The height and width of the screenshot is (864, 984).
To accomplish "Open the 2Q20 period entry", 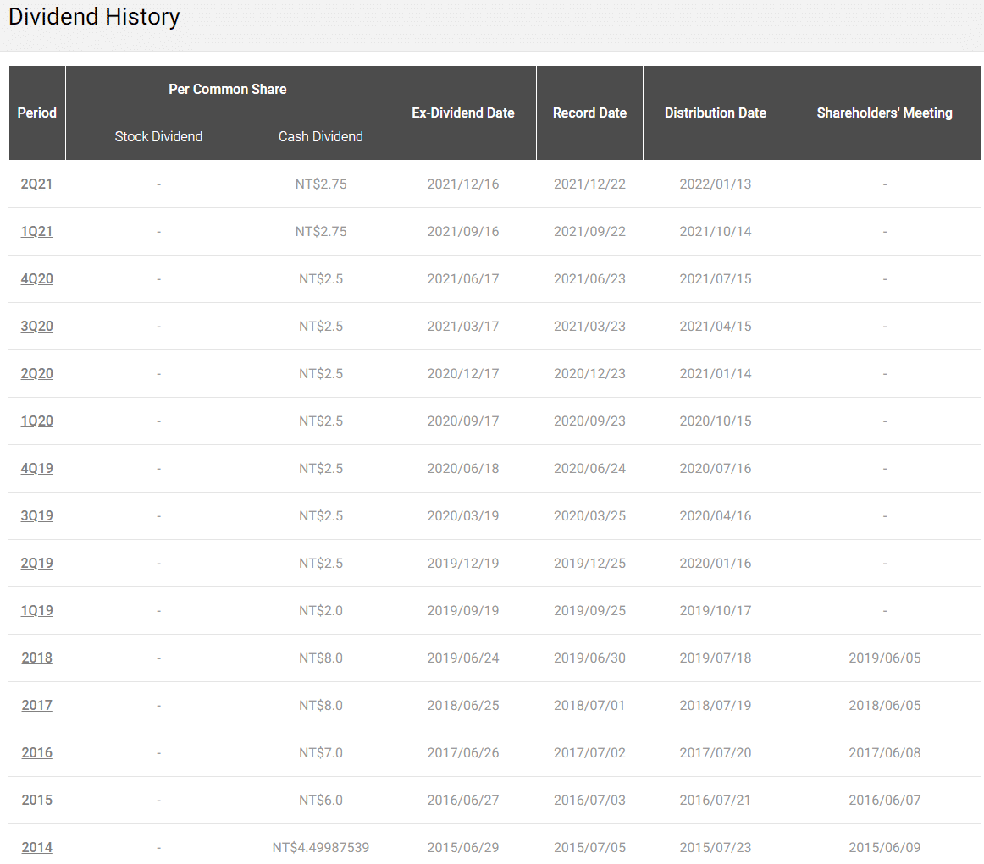I will pyautogui.click(x=36, y=373).
